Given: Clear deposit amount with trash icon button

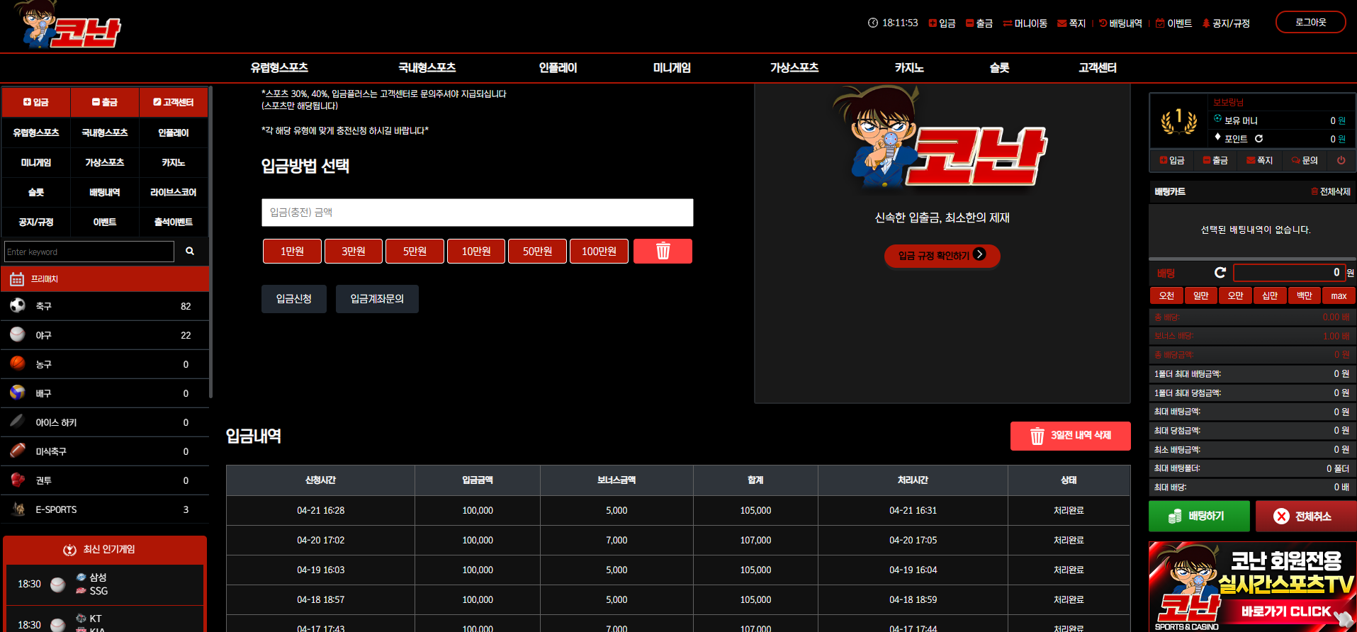Looking at the screenshot, I should coord(663,251).
